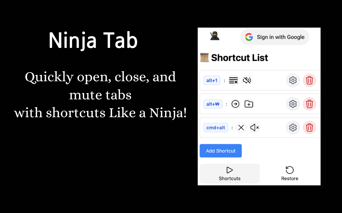This screenshot has height=213, width=342.
Task: Select the alt+₩ shortcut key badge
Action: point(213,104)
